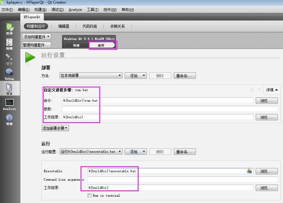Open the 文件(F) menu

[x=7, y=10]
